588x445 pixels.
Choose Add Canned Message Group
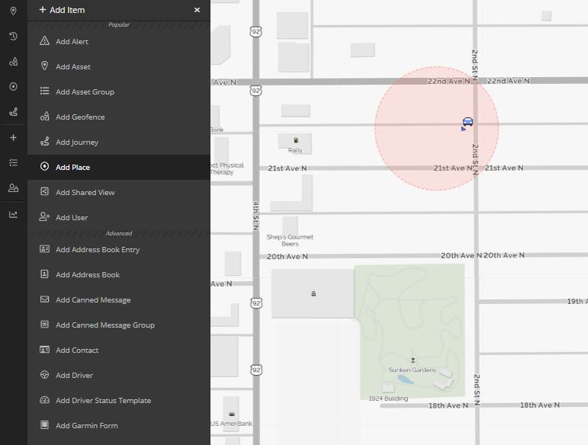104,325
